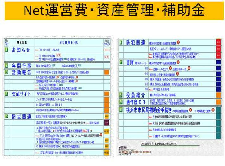The width and height of the screenshot is (225, 166).
Task: Click the green number 3 icon beside 活動報告
Action: pyautogui.click(x=6, y=72)
